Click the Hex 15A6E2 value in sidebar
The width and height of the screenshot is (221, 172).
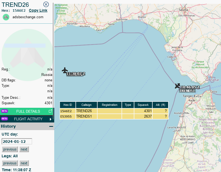(19, 11)
